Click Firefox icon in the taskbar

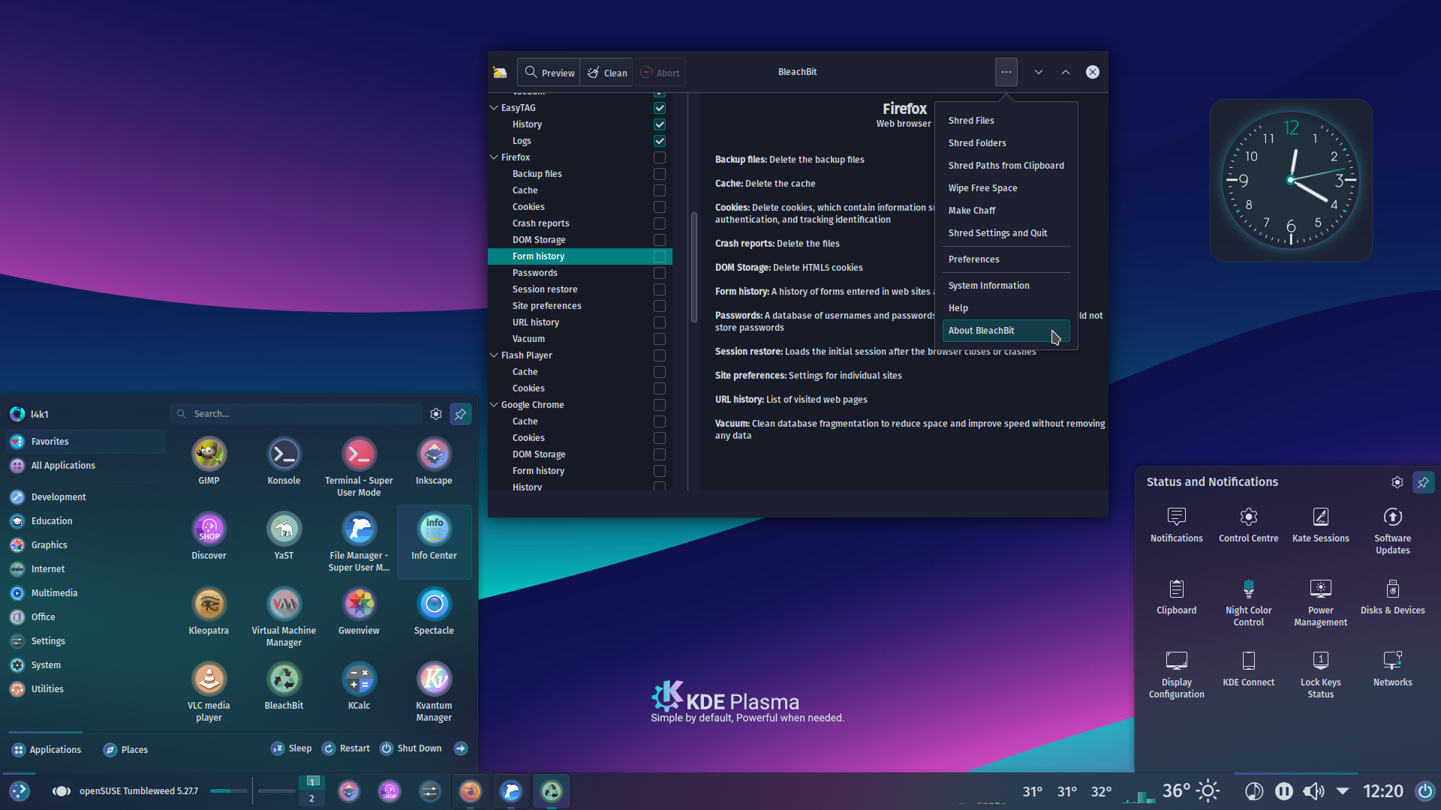(471, 791)
